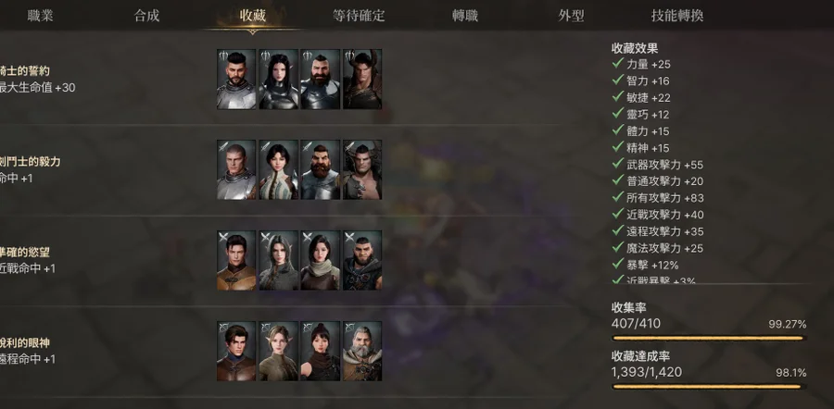Choose the horned character in knight row
This screenshot has height=409, width=834.
(362, 80)
